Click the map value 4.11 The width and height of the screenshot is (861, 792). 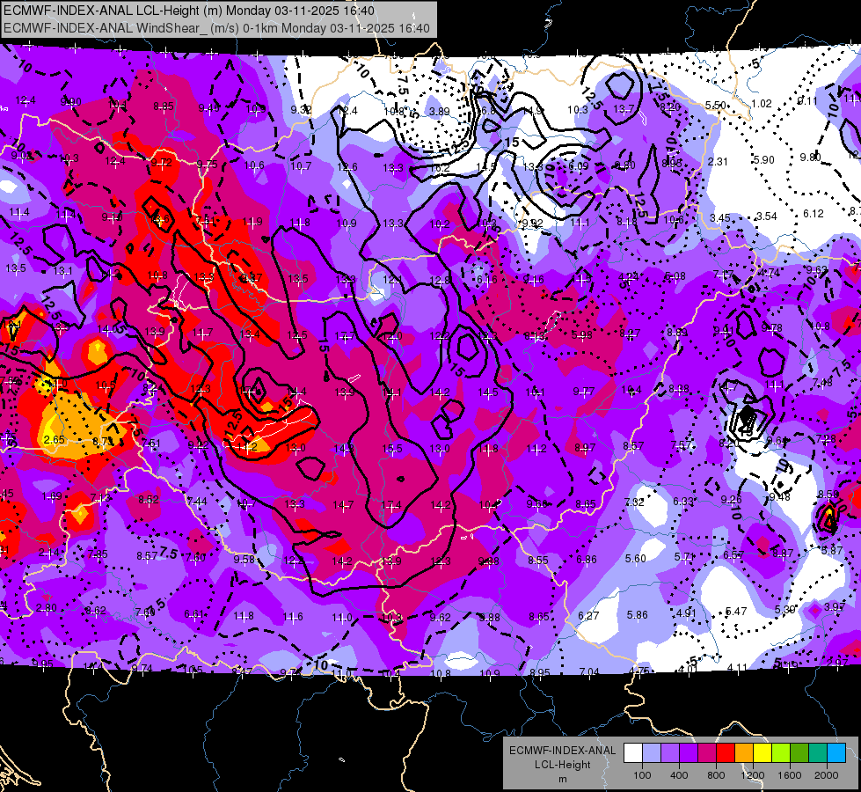[738, 668]
